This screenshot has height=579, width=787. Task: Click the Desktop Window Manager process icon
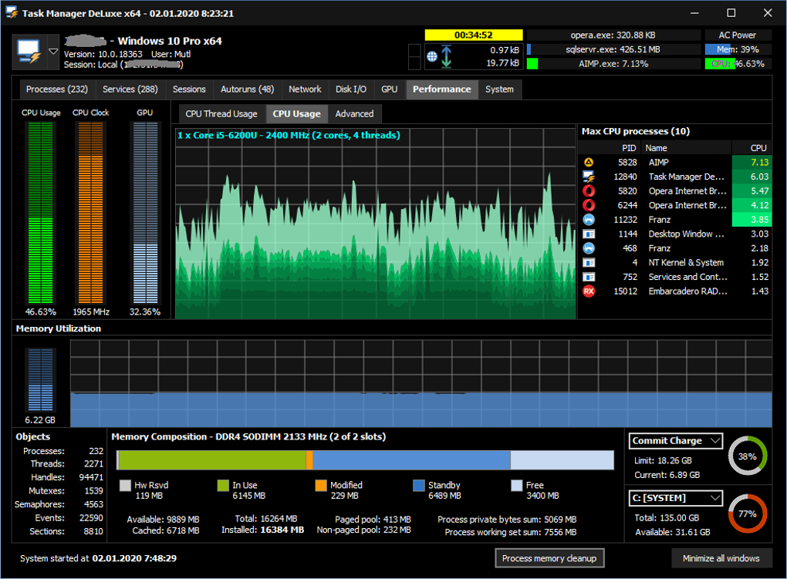[x=589, y=234]
